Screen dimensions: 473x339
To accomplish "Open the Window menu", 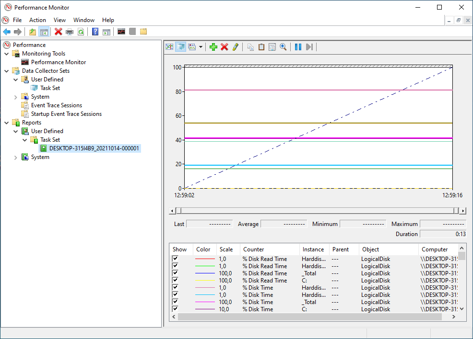I will [x=84, y=20].
